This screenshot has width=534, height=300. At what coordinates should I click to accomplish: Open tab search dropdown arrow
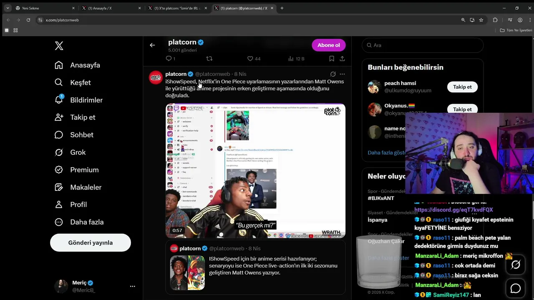coord(8,8)
